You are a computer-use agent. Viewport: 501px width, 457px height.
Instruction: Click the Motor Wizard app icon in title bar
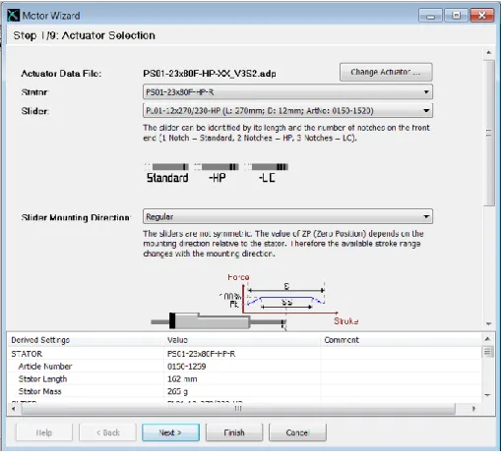coord(14,16)
